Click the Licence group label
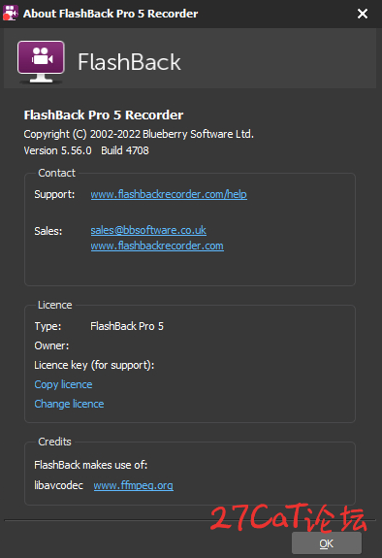Image resolution: width=382 pixels, height=558 pixels. [54, 305]
